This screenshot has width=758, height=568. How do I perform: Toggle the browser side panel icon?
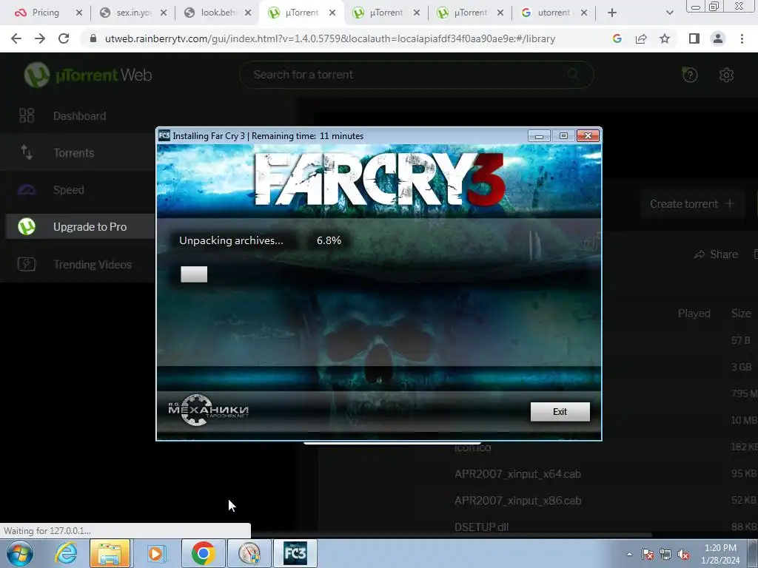(x=694, y=38)
